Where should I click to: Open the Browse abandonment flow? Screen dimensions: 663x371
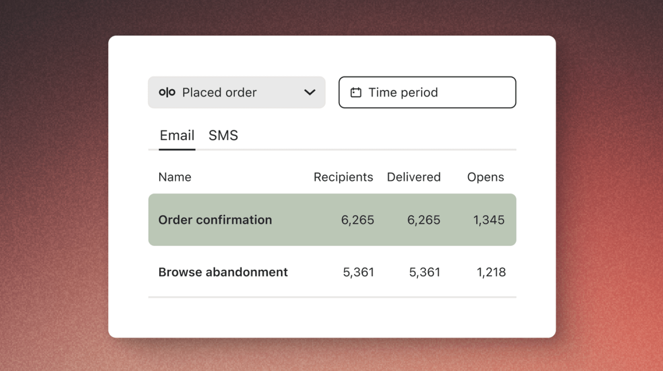pyautogui.click(x=223, y=272)
